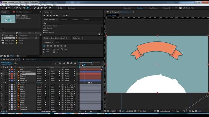Hide the Tree 5 layer eye icon
Viewport: 209px width, 117px height.
(x=1, y=92)
